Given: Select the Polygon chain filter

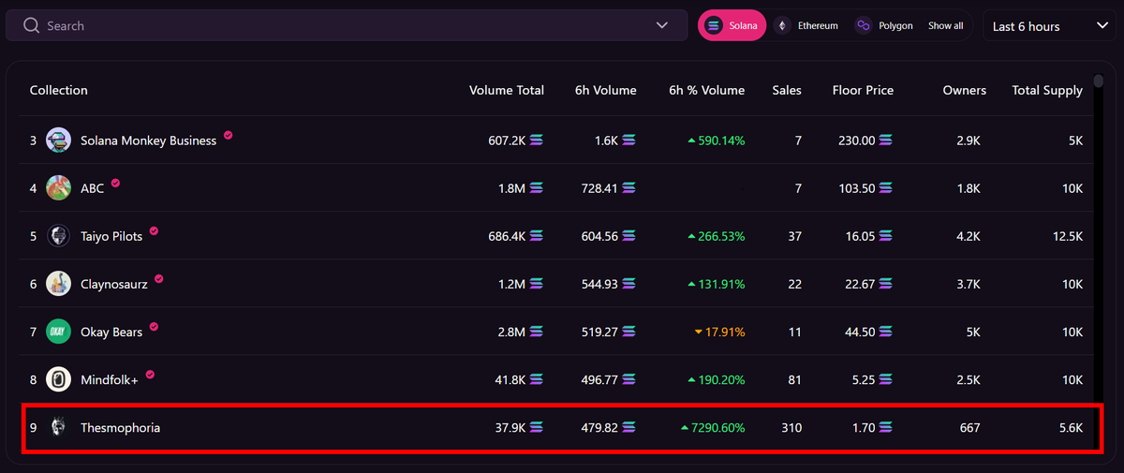Looking at the screenshot, I should [x=883, y=25].
